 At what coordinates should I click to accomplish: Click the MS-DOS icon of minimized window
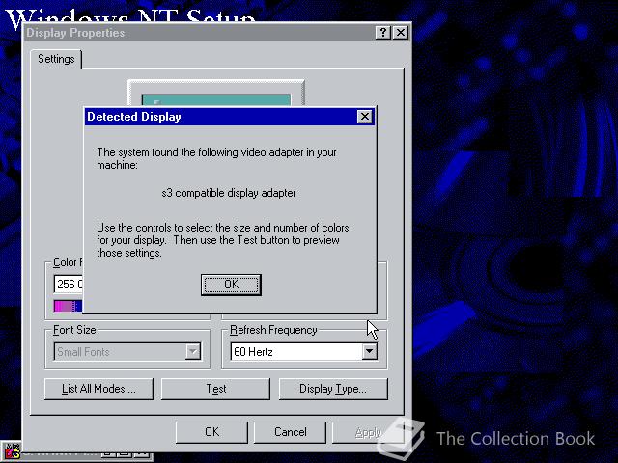11,450
